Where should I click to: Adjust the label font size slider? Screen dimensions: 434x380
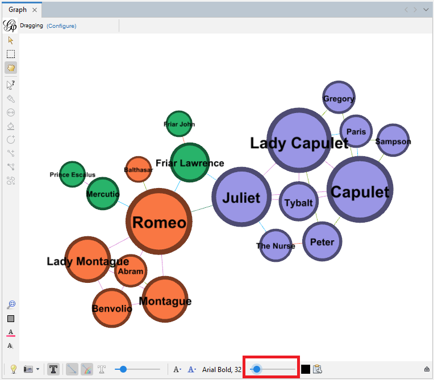tap(272, 369)
